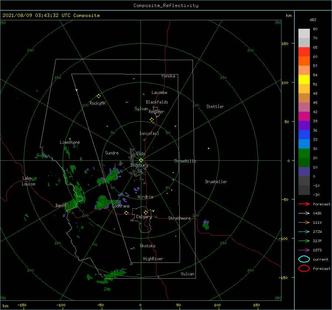The height and width of the screenshot is (310, 332).
Task: Pick the bright green swatch below 30 label
Action: (x=304, y=153)
